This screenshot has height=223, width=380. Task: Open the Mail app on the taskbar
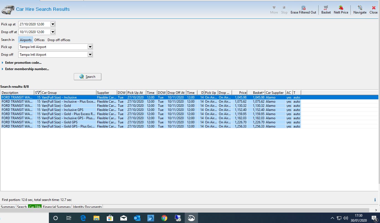(123, 218)
